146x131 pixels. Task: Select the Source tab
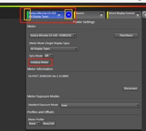tap(90, 15)
